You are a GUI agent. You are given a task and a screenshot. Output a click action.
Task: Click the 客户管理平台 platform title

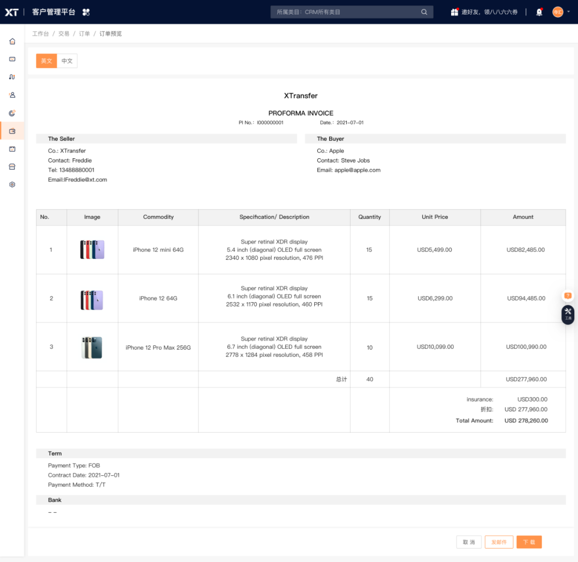pyautogui.click(x=54, y=12)
